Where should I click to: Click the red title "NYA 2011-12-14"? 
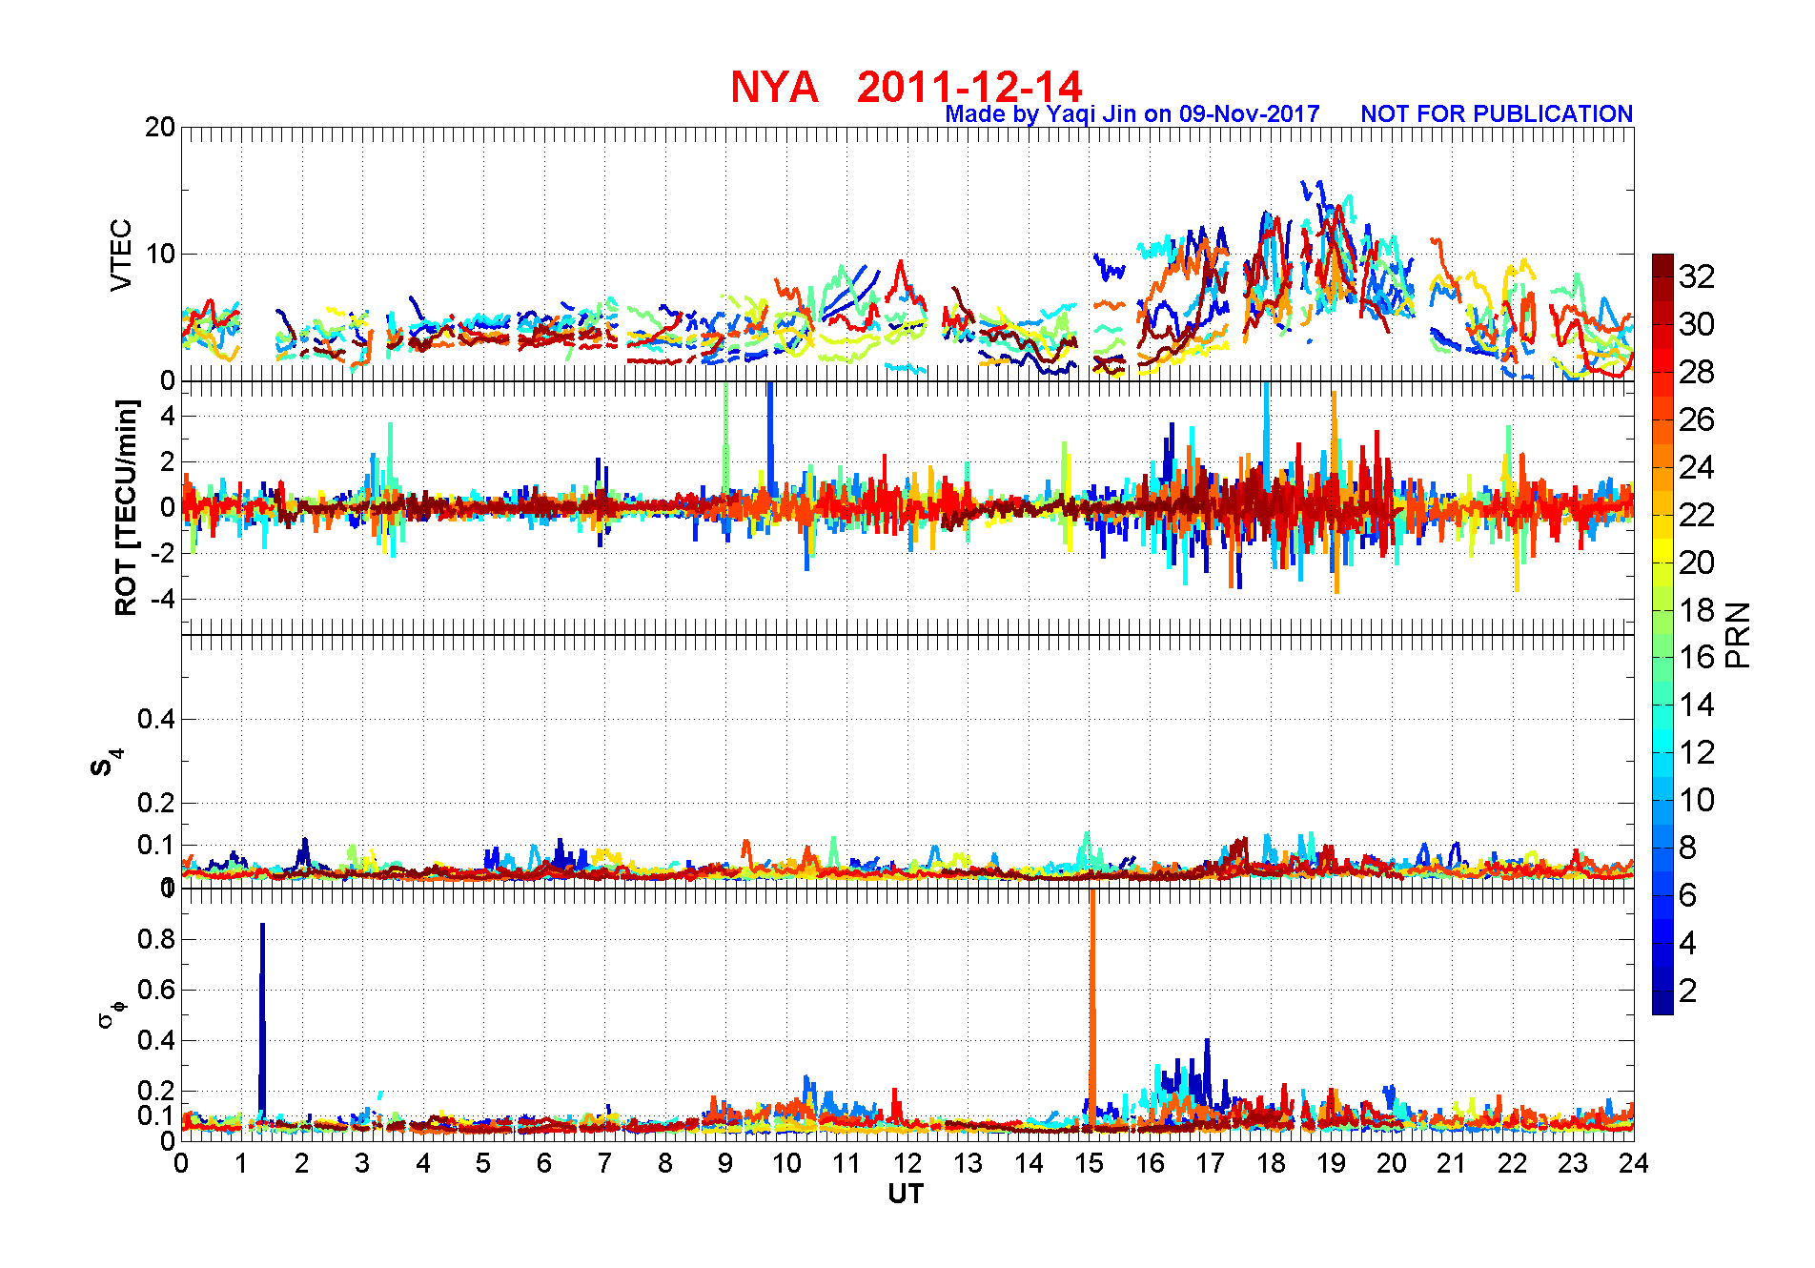[906, 87]
